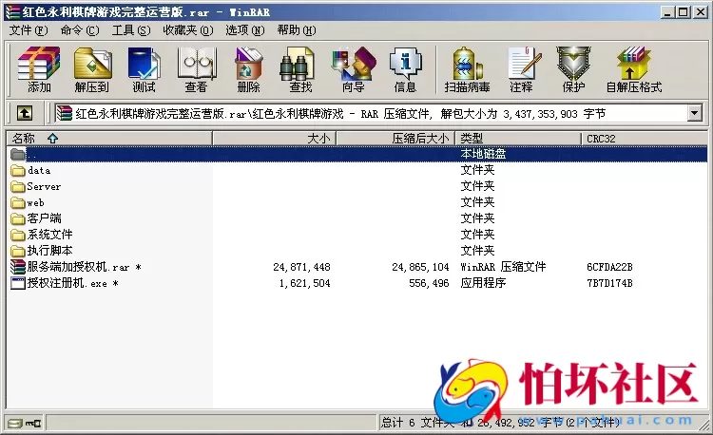The height and width of the screenshot is (435, 713).
Task: Click the 执行脚本 folder icon
Action: coord(18,251)
